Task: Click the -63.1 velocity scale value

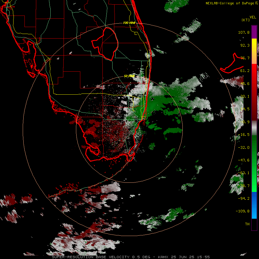Action: click(244, 173)
